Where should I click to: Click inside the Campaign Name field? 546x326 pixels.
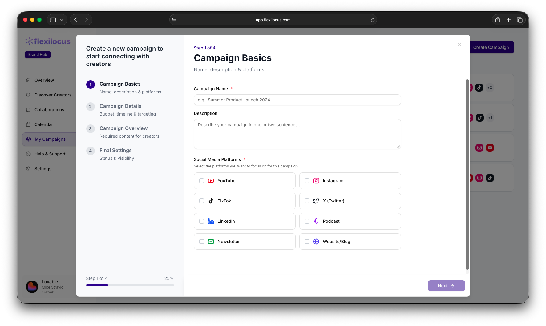297,100
